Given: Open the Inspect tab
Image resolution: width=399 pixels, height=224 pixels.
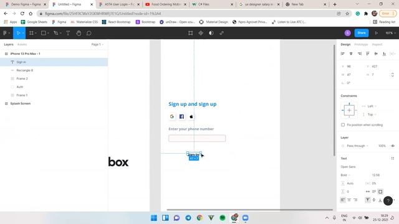Looking at the screenshot, I should (377, 44).
